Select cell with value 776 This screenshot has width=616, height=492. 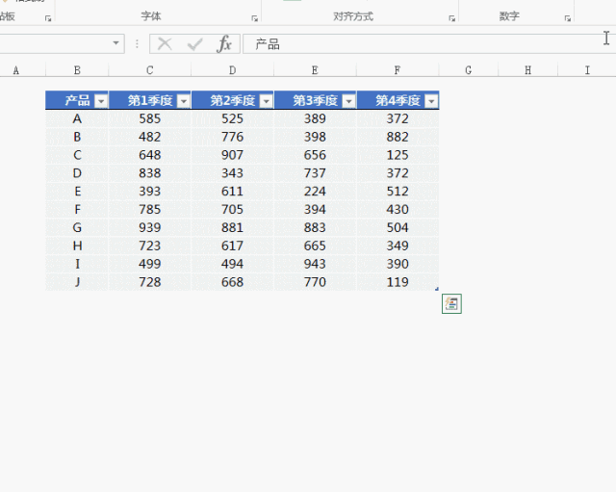pyautogui.click(x=233, y=137)
